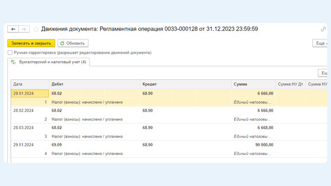The height and width of the screenshot is (186, 331).
Task: Click the Кредит column header
Action: point(185,84)
